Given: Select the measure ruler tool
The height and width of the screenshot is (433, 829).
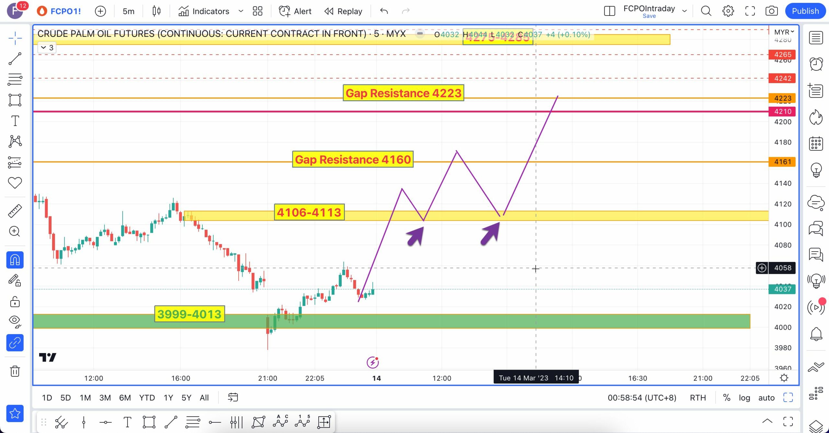Looking at the screenshot, I should (x=15, y=211).
